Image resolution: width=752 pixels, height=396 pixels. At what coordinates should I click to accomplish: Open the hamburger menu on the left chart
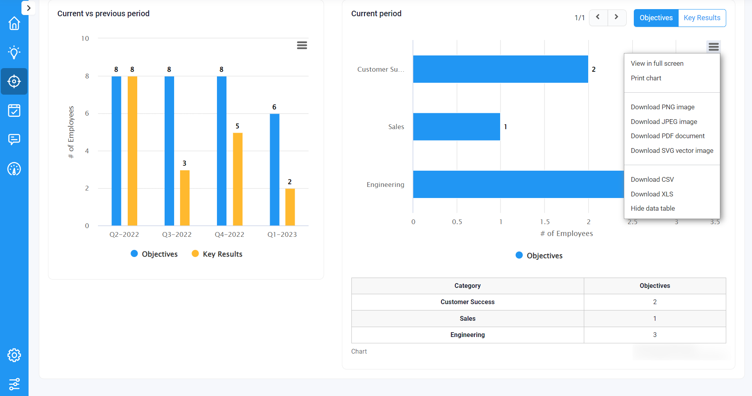point(302,45)
